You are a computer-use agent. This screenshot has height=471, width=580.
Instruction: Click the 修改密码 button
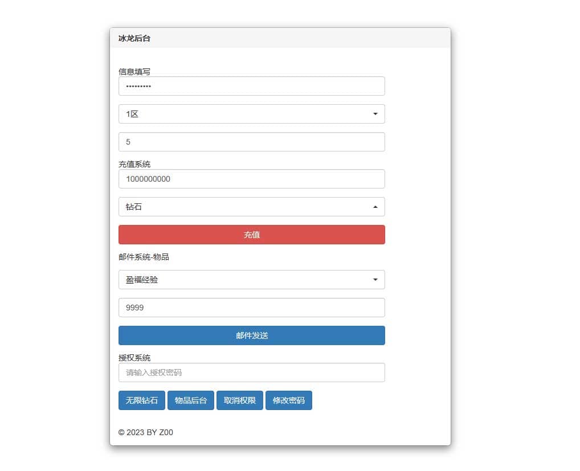289,400
